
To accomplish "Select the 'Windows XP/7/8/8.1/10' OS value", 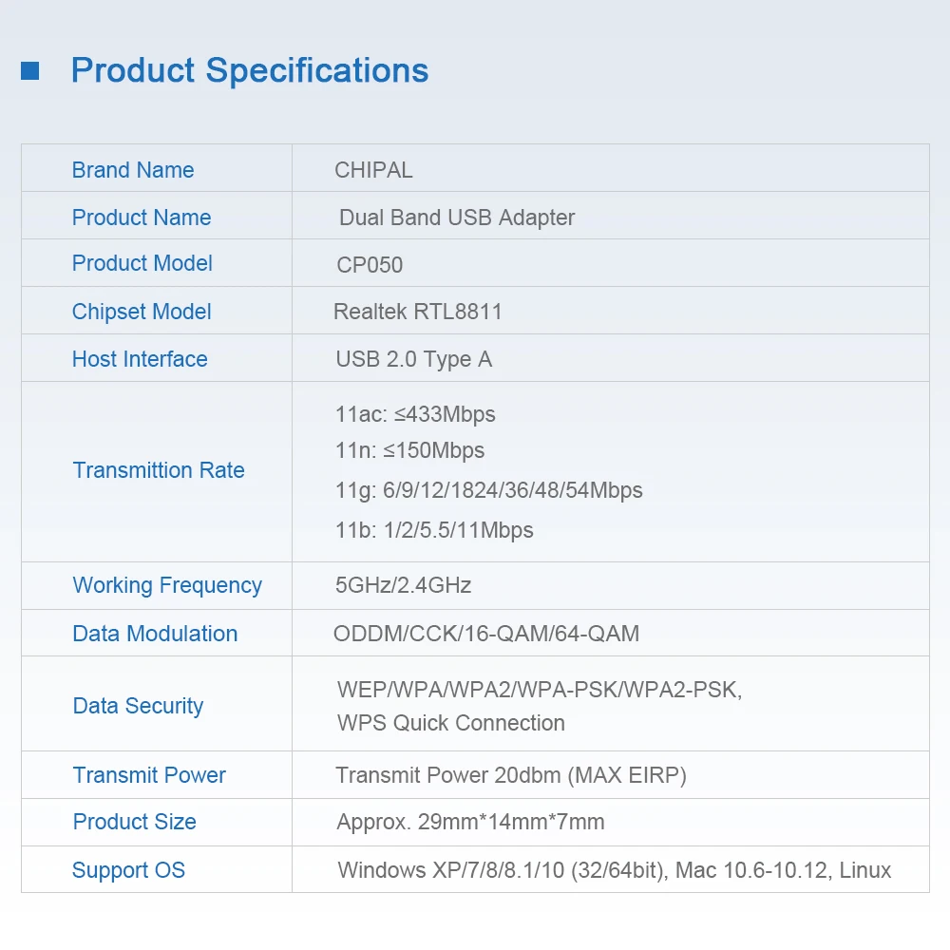I will pos(450,870).
